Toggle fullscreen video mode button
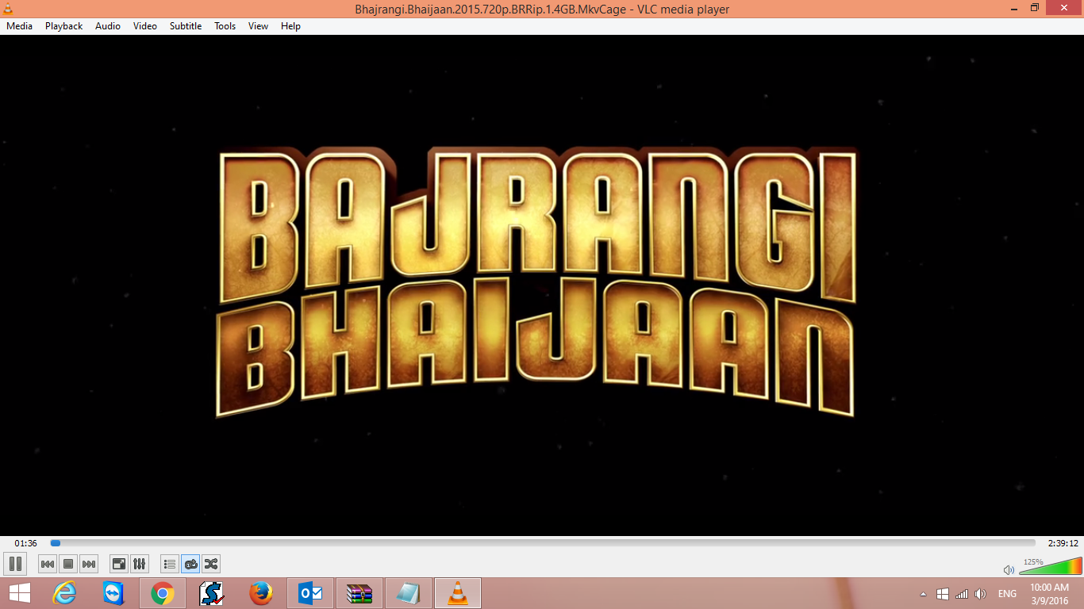Viewport: 1084px width, 609px height. pyautogui.click(x=119, y=564)
